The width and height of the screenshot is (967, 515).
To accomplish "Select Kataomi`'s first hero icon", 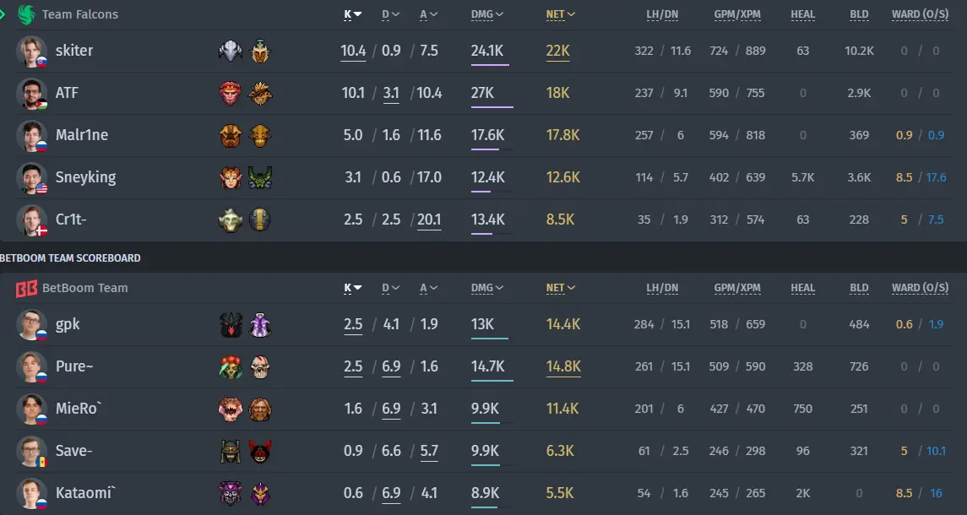I will click(230, 493).
